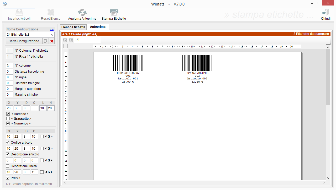Screen dimensions: 336x190
Task: Click the Chiudi exit icon
Action: click(x=326, y=12)
